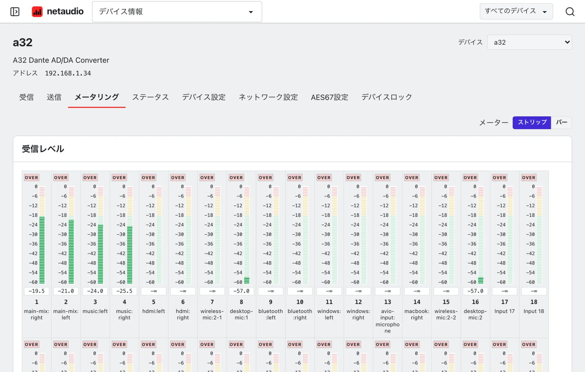Click the -24.0 level readout of channel 3

95,291
